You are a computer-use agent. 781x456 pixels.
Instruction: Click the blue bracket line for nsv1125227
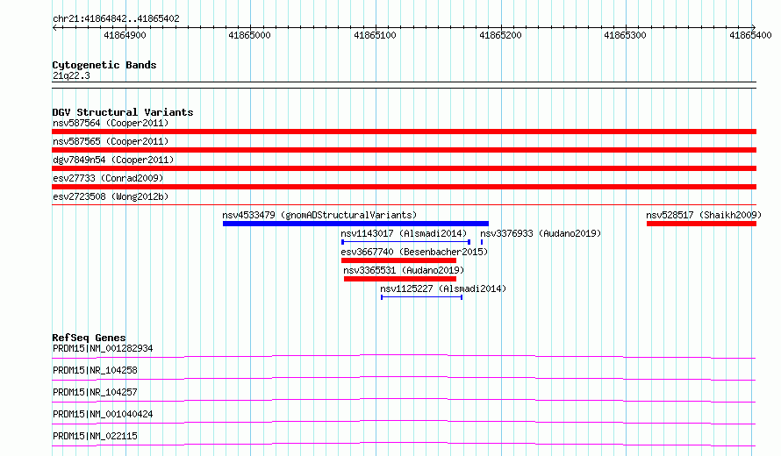click(x=421, y=297)
